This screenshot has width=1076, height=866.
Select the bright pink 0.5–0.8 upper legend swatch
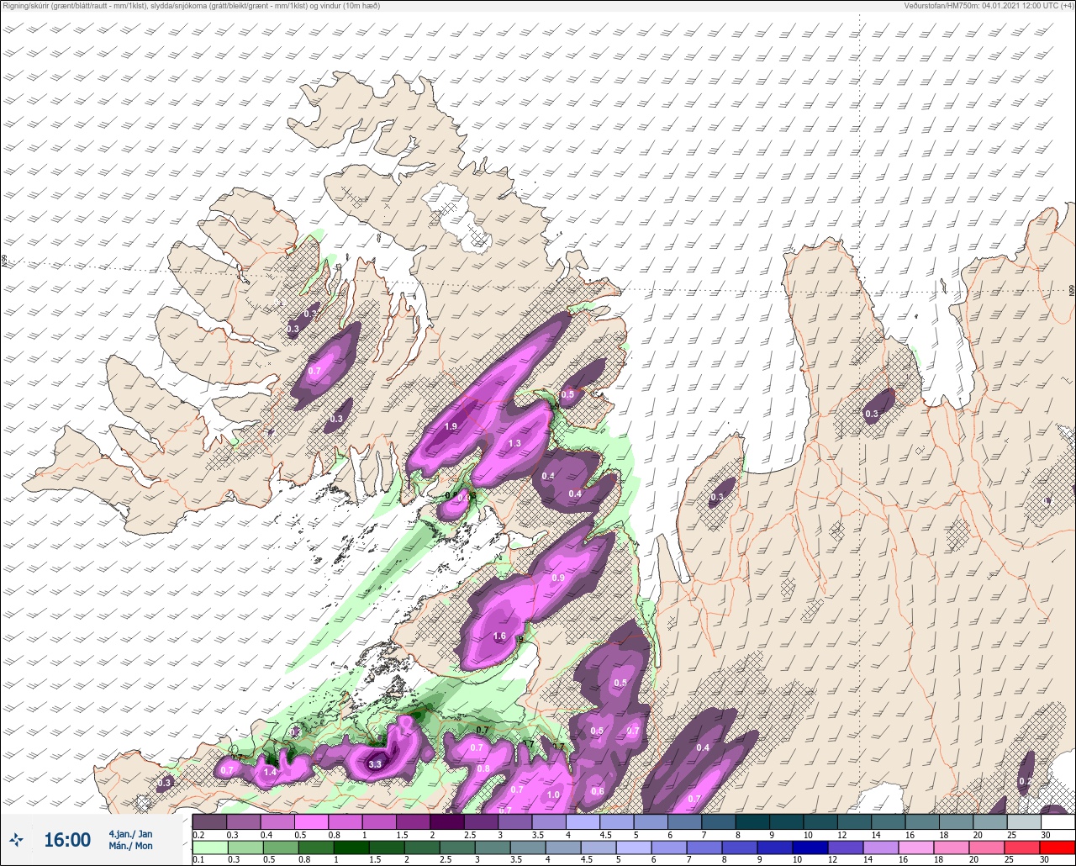(x=311, y=821)
